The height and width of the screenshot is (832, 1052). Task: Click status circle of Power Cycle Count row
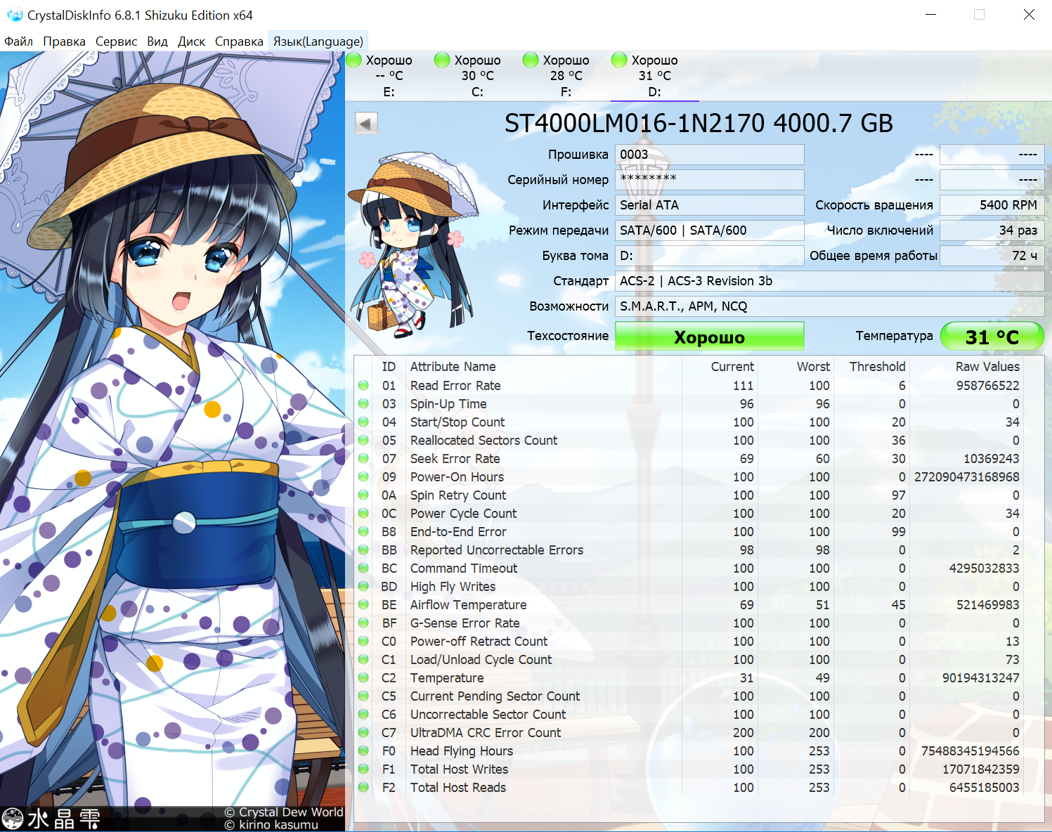pos(363,513)
